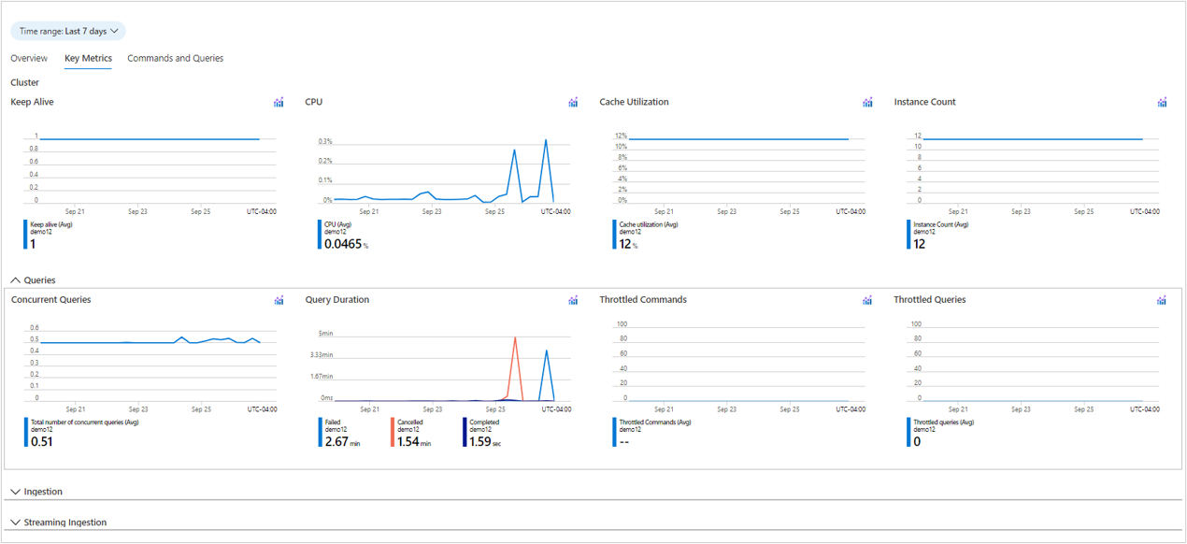Open metrics icon for Throttled Commands chart
Screen dimensions: 1187x544
tap(867, 301)
